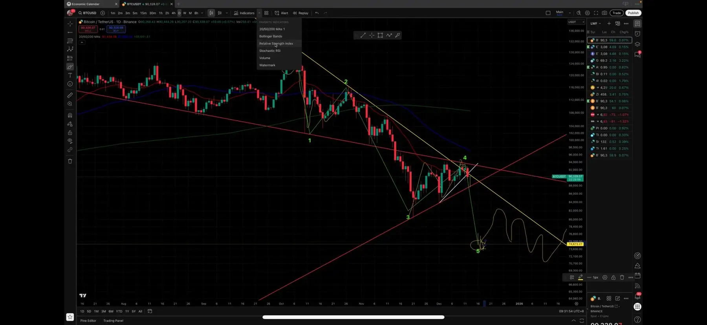
Task: Expand the time interval dropdown arrow
Action: (x=202, y=13)
